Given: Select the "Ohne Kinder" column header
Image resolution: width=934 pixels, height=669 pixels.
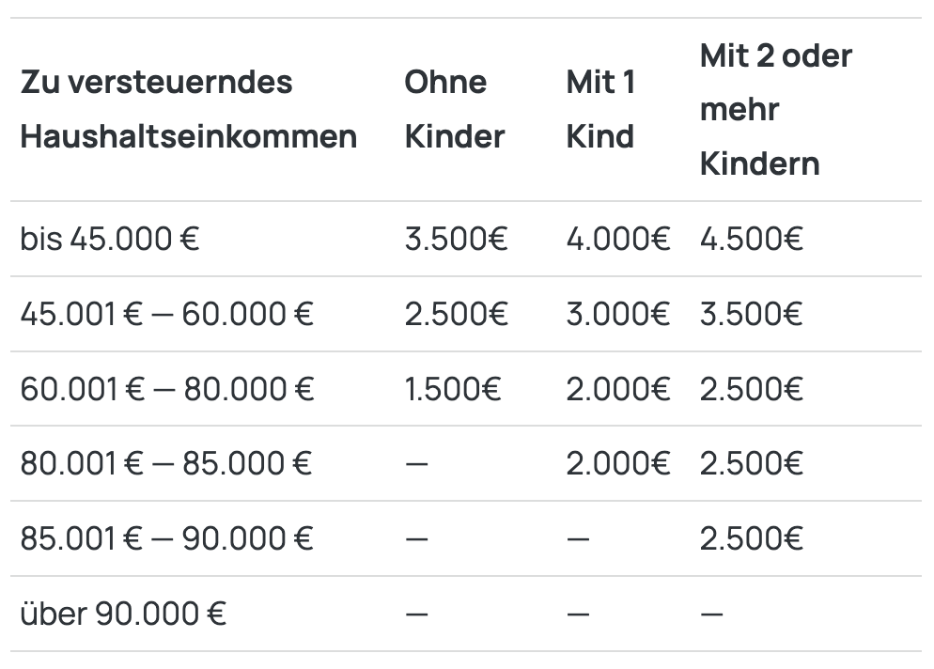Looking at the screenshot, I should tap(455, 109).
